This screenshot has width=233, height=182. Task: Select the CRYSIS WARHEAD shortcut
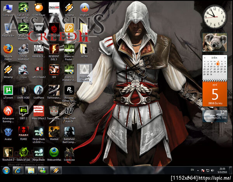click(x=23, y=52)
